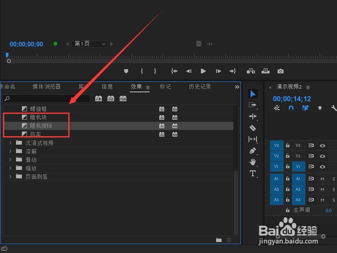Toggle V3 track output eye
This screenshot has width=337, height=253.
[x=322, y=145]
